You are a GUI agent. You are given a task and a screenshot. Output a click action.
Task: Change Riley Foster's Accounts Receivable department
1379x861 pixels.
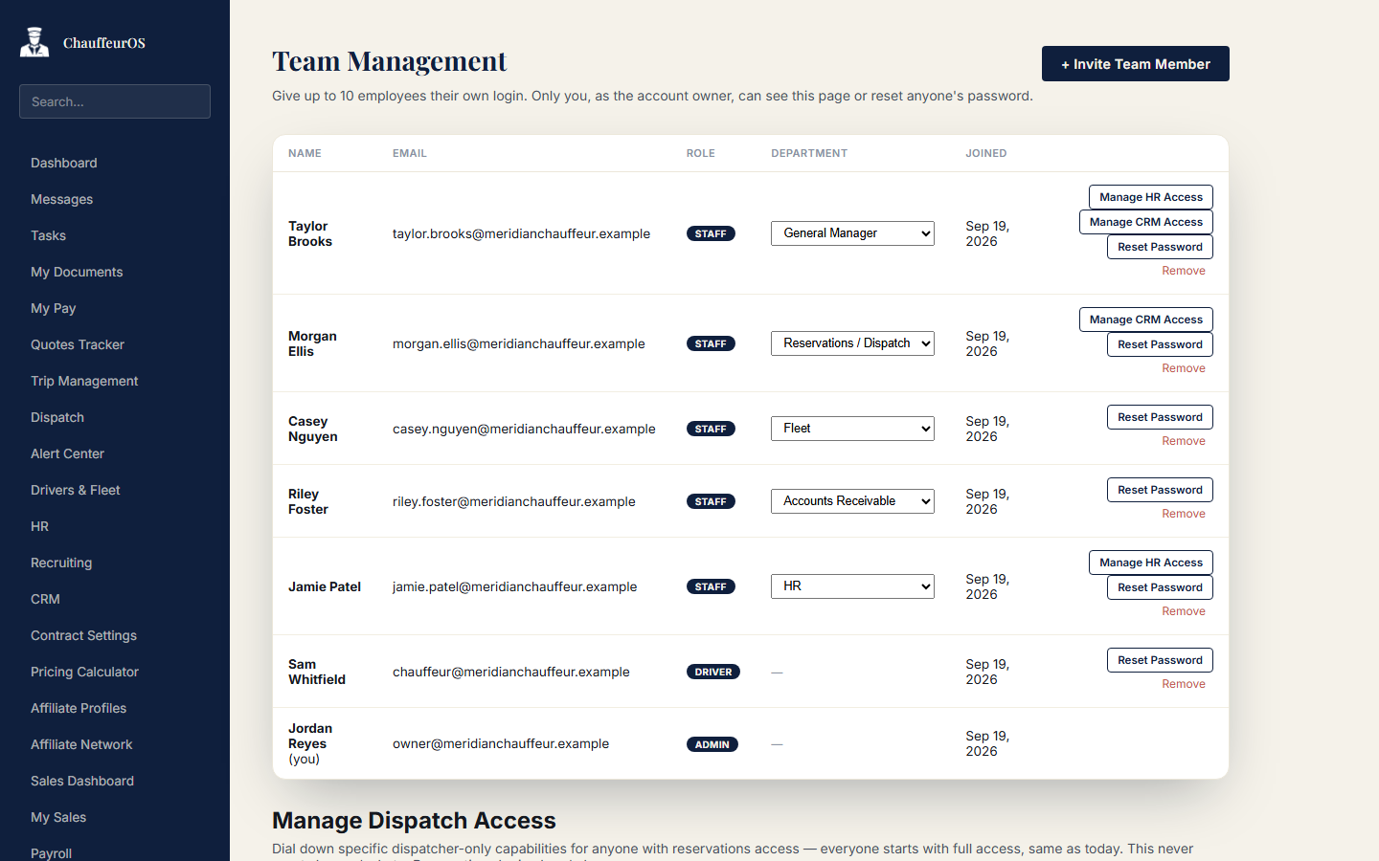852,501
